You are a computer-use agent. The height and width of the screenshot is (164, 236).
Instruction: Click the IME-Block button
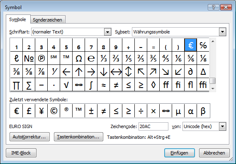tap(21, 153)
